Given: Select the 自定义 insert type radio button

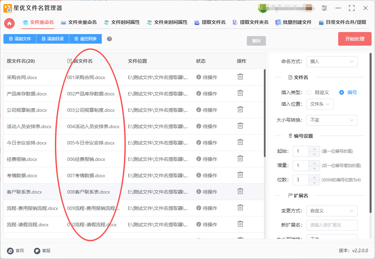Looking at the screenshot, I should (309, 92).
